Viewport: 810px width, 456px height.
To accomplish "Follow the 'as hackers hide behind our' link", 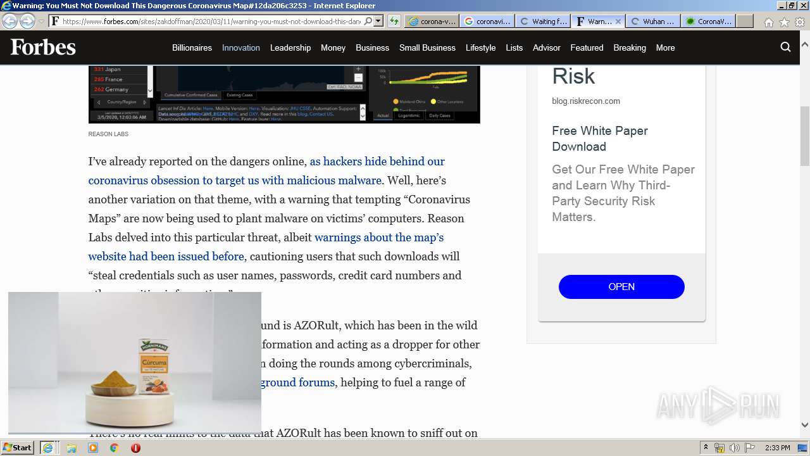I will (x=377, y=161).
